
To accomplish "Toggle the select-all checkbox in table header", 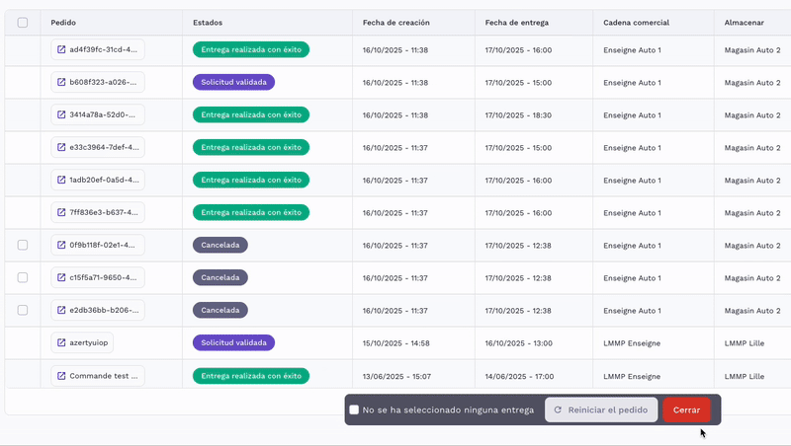I will pyautogui.click(x=23, y=22).
